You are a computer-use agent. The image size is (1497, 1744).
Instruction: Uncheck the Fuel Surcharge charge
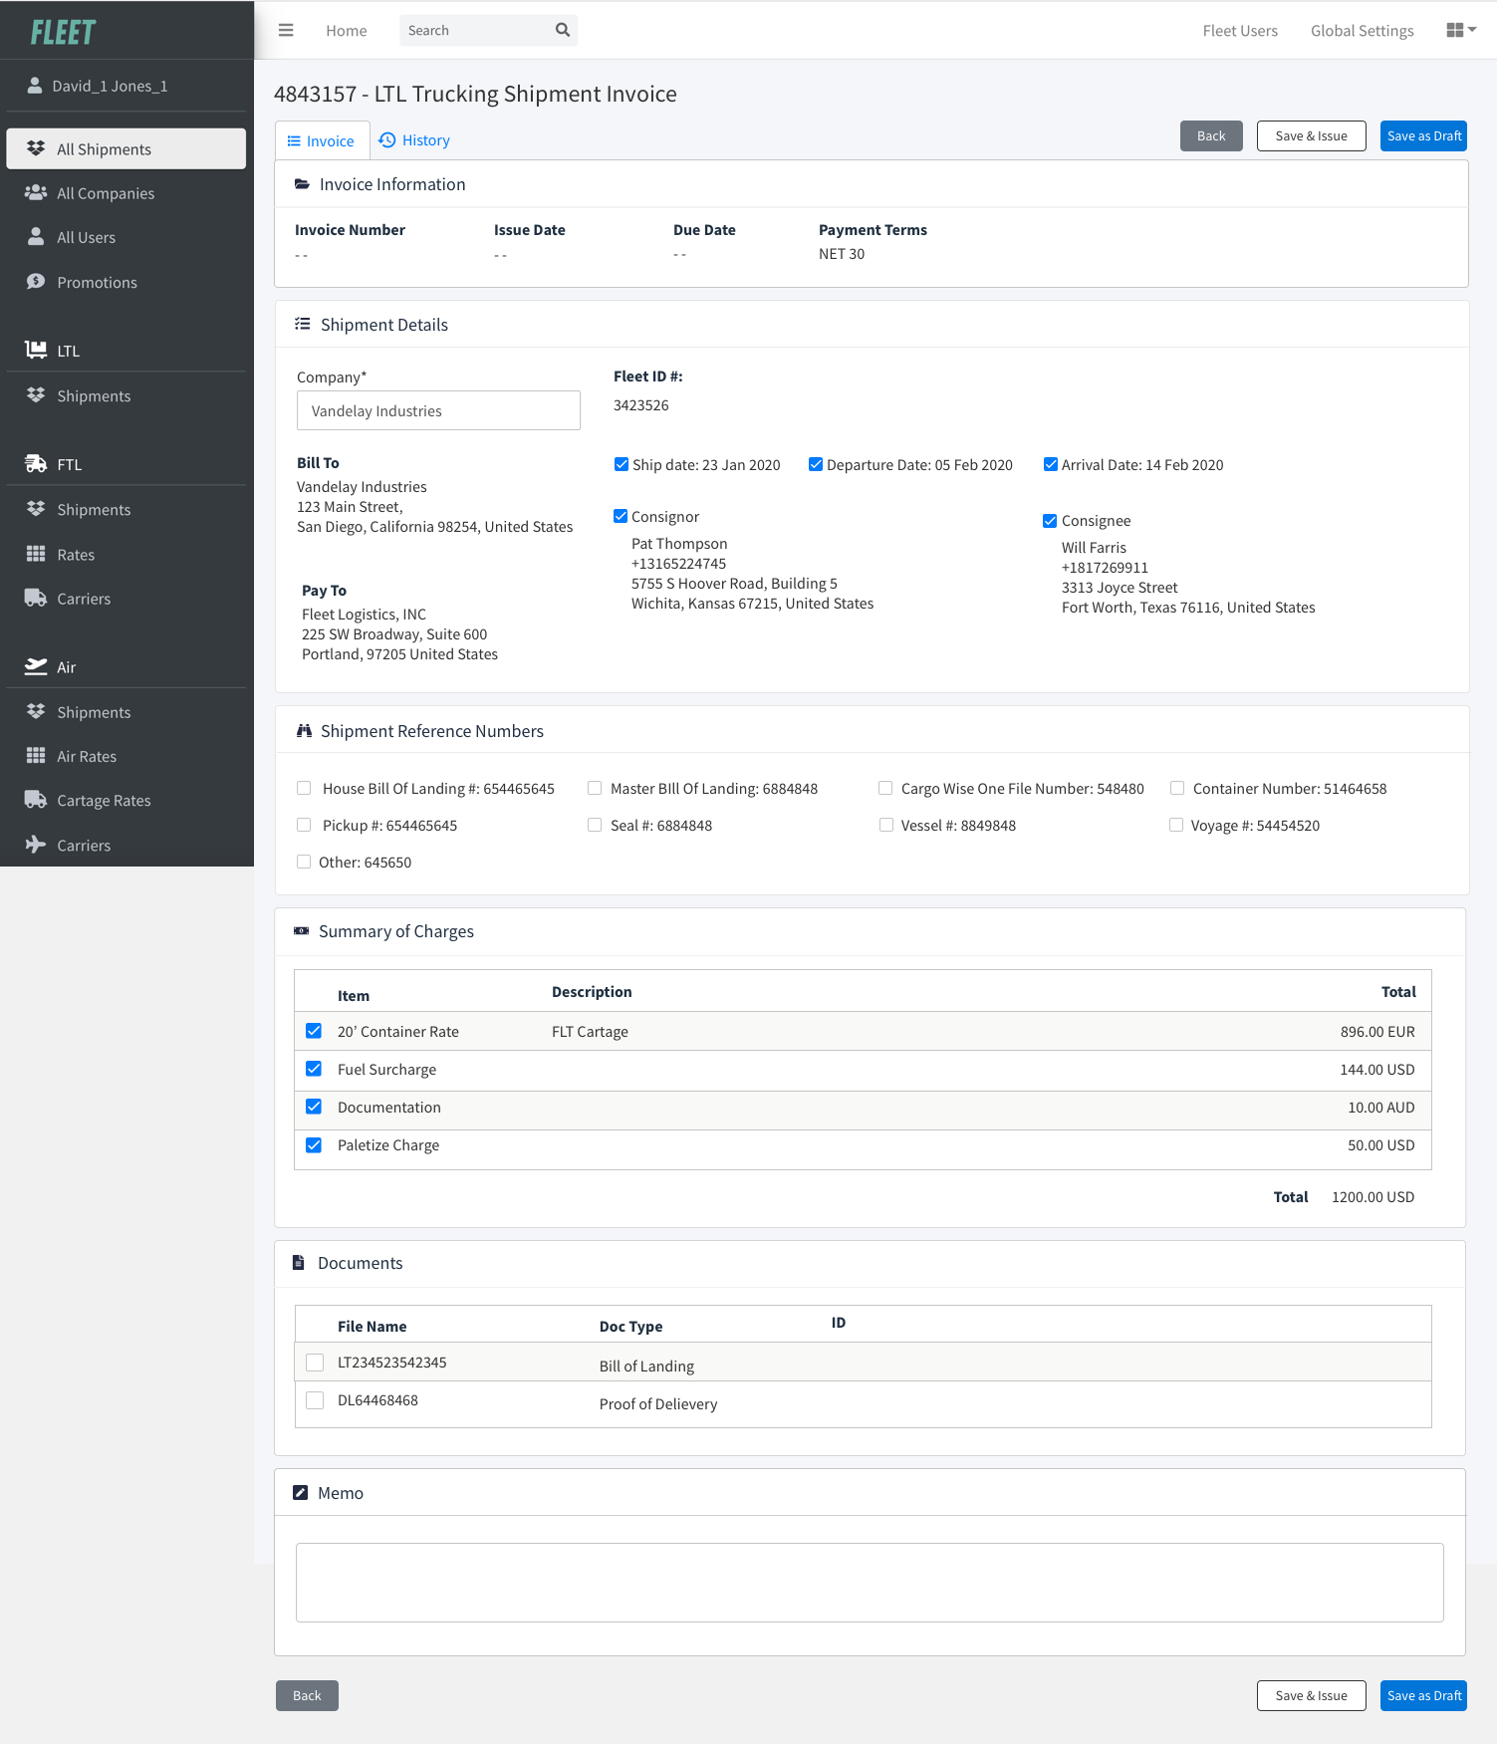pyautogui.click(x=314, y=1069)
